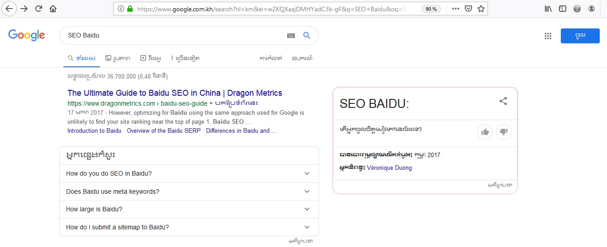Click the blue search magnifier button
This screenshot has height=247, width=607.
tap(307, 36)
